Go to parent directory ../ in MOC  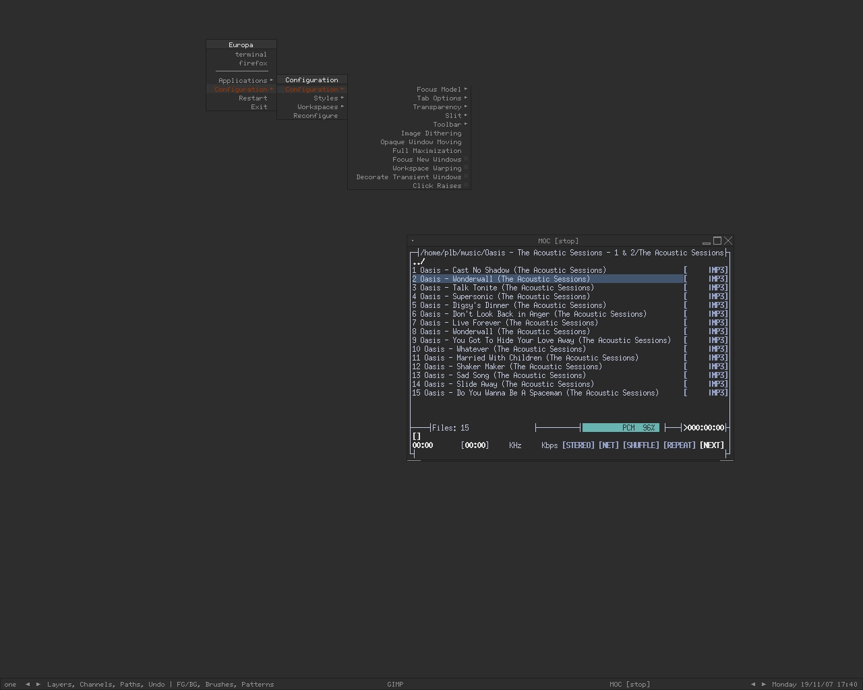419,261
